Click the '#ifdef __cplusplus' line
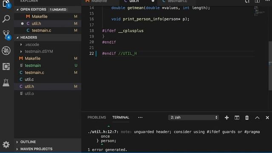This screenshot has width=272, height=153. click(x=123, y=31)
